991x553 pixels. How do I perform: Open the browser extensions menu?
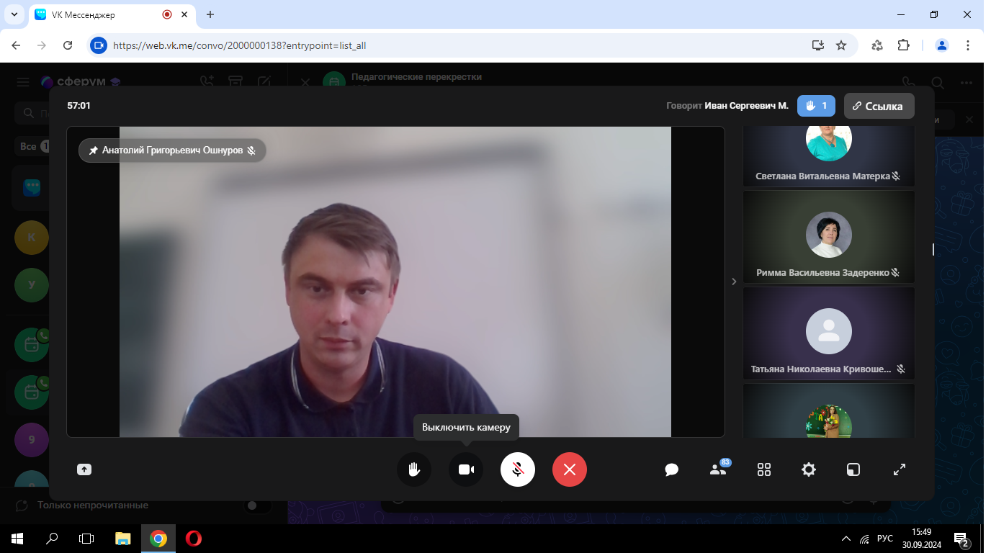[903, 45]
